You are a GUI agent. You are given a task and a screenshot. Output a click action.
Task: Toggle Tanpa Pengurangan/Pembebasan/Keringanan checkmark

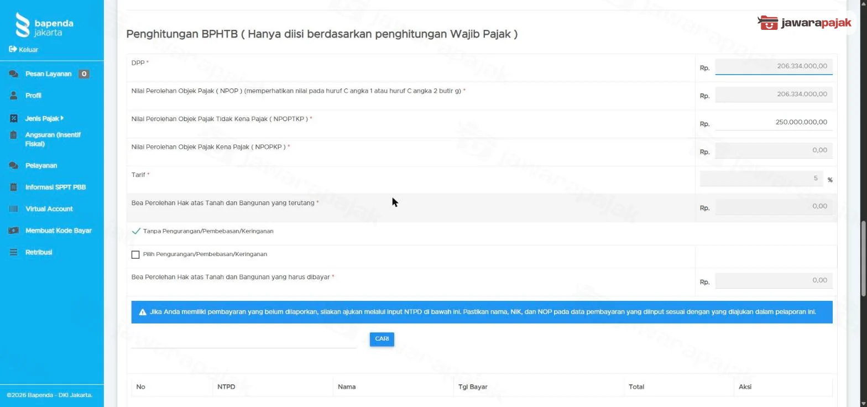pyautogui.click(x=136, y=231)
